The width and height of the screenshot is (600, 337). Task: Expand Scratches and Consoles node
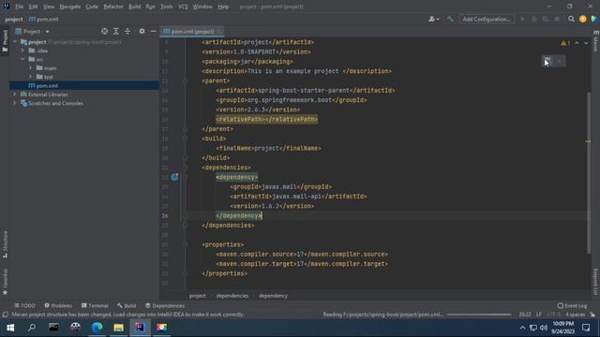click(x=15, y=103)
